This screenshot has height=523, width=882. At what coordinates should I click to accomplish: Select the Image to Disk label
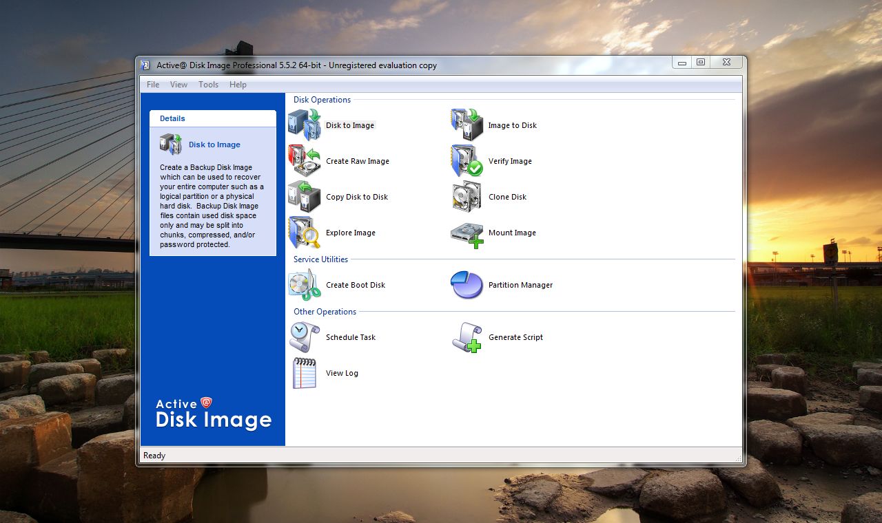click(513, 125)
